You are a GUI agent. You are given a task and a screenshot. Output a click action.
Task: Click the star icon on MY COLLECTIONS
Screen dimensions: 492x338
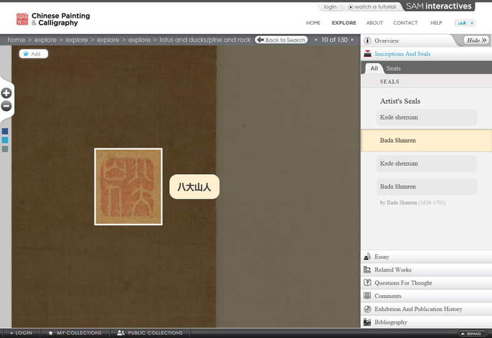click(50, 332)
